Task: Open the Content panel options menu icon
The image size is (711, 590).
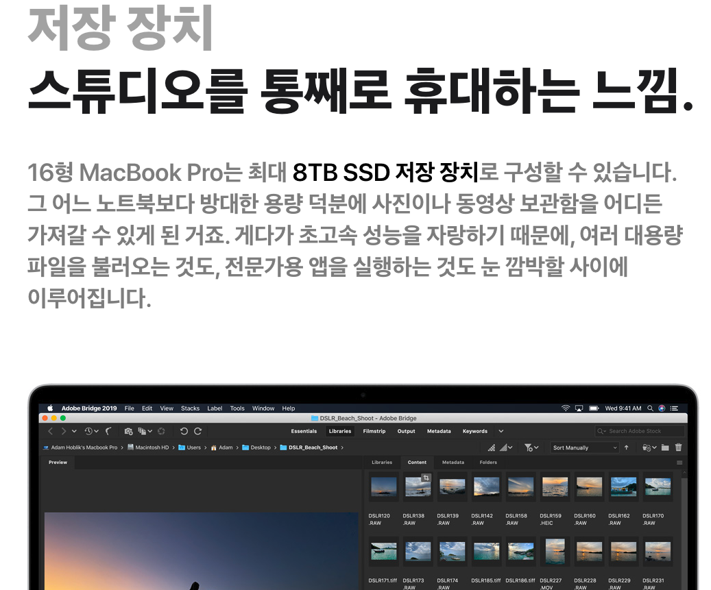Action: pos(679,463)
